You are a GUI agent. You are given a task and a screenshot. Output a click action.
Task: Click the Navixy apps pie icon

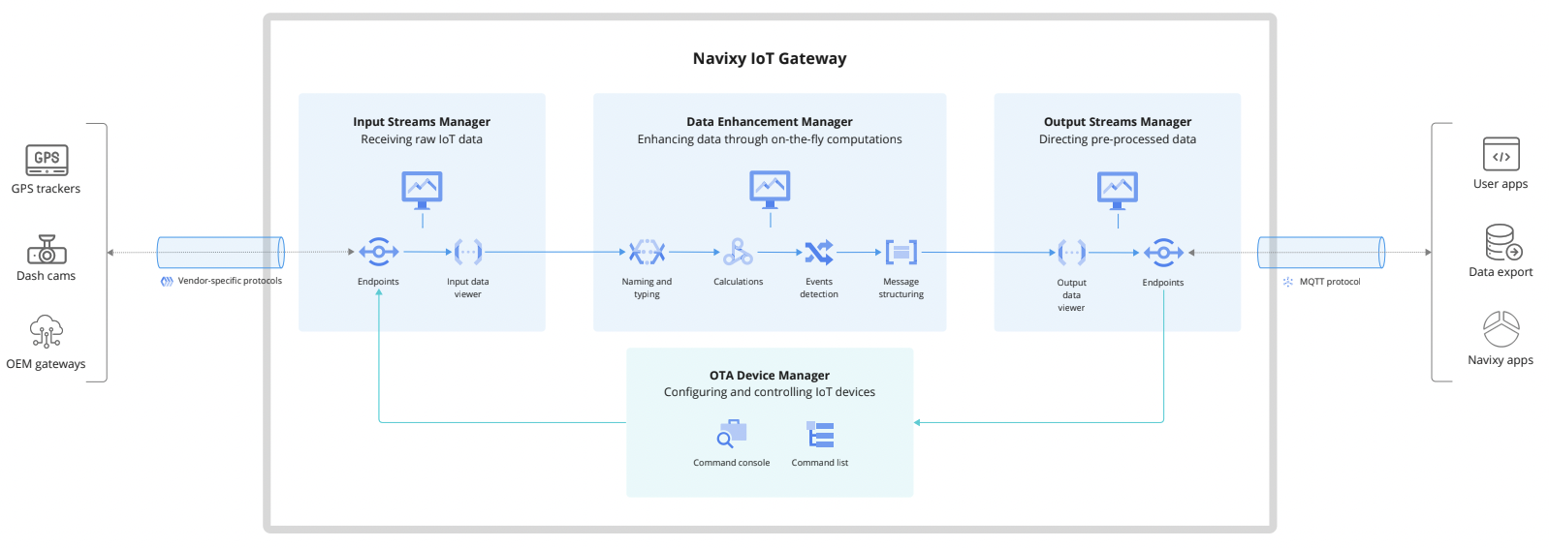1502,329
